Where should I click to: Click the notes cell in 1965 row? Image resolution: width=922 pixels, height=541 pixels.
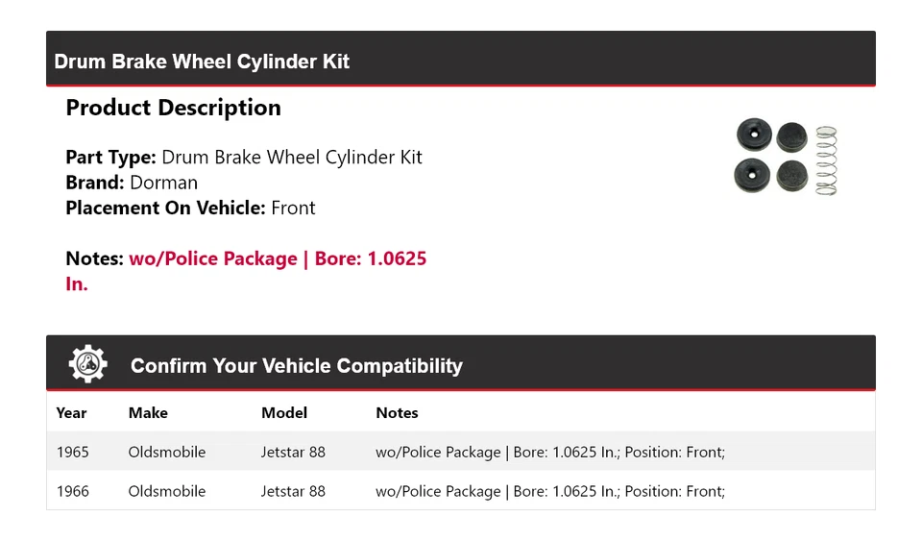(x=549, y=452)
